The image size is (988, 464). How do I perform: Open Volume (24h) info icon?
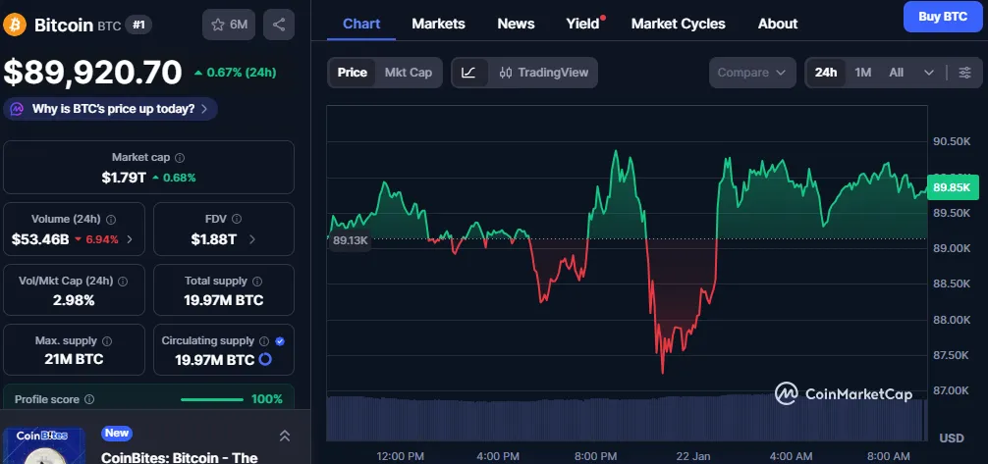(111, 219)
